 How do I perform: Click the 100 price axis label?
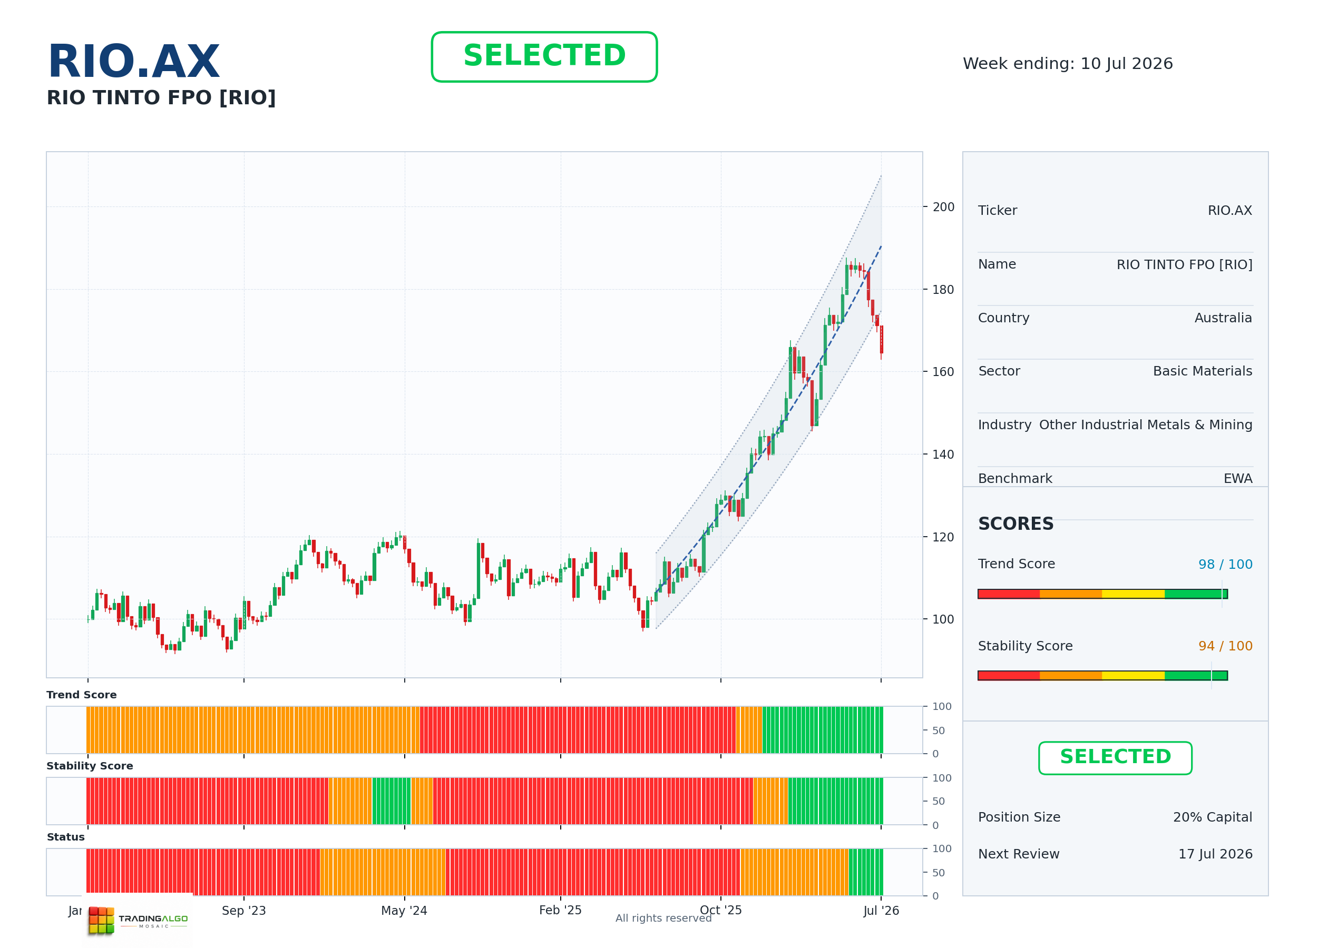pos(943,619)
